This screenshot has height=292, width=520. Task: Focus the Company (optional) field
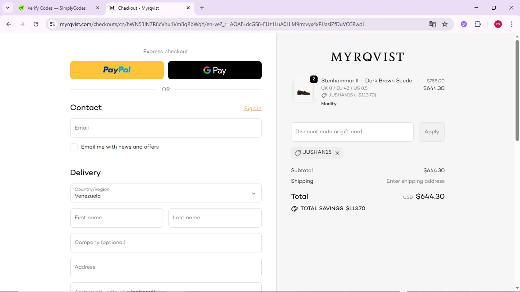(x=166, y=242)
